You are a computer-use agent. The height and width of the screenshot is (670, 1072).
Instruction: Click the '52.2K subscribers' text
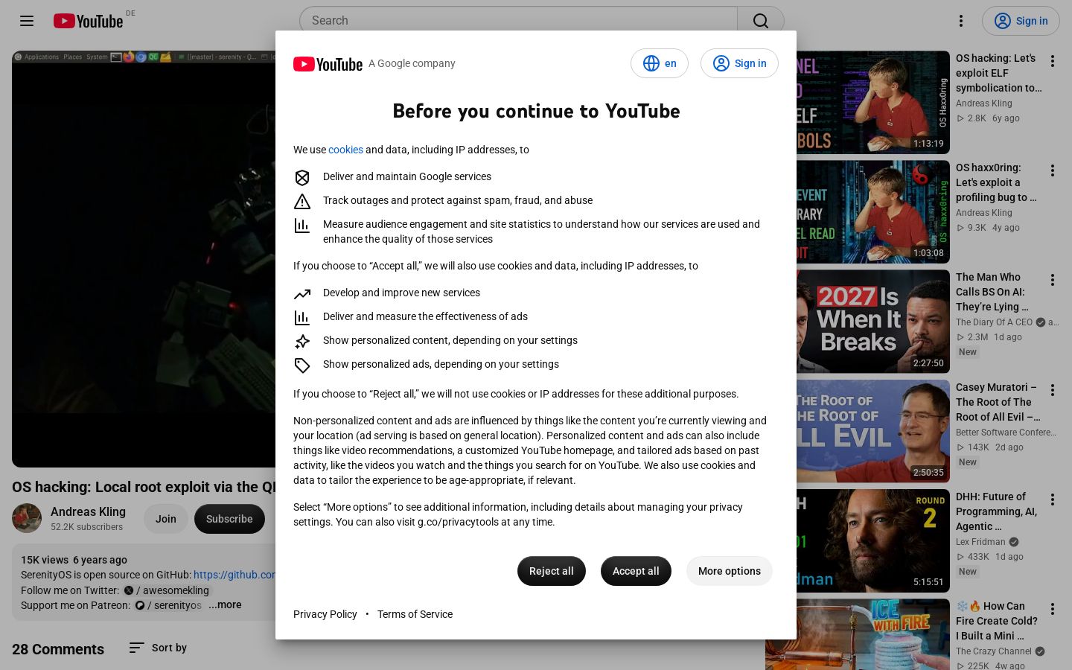[86, 527]
